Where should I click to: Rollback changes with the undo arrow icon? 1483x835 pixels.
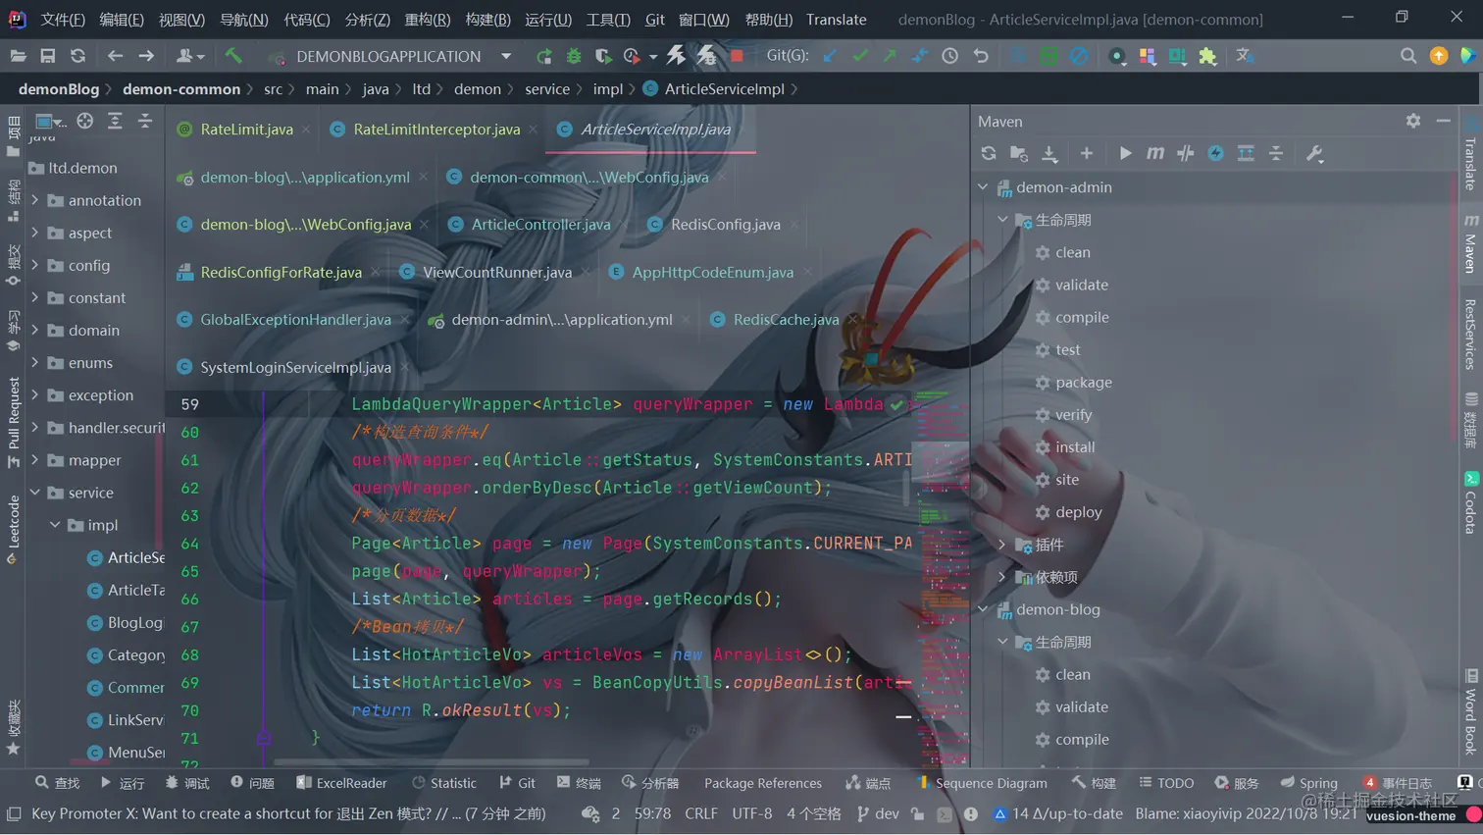pyautogui.click(x=981, y=56)
